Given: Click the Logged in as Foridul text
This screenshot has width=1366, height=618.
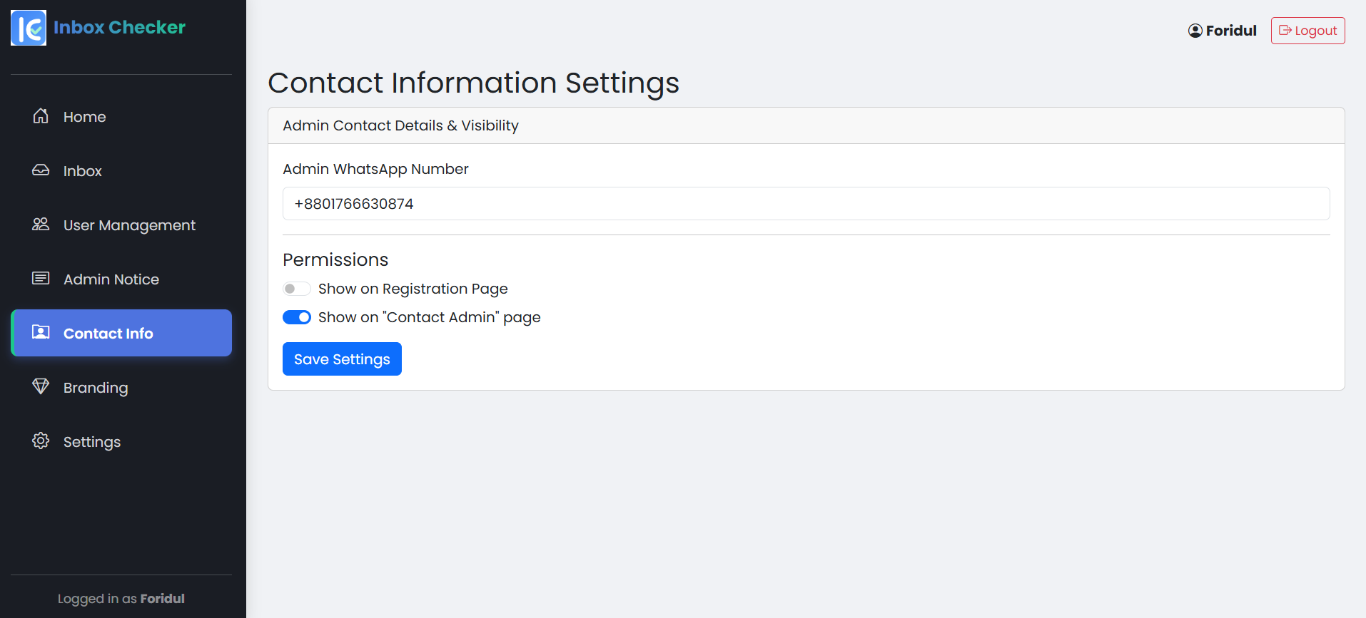Looking at the screenshot, I should (x=121, y=599).
